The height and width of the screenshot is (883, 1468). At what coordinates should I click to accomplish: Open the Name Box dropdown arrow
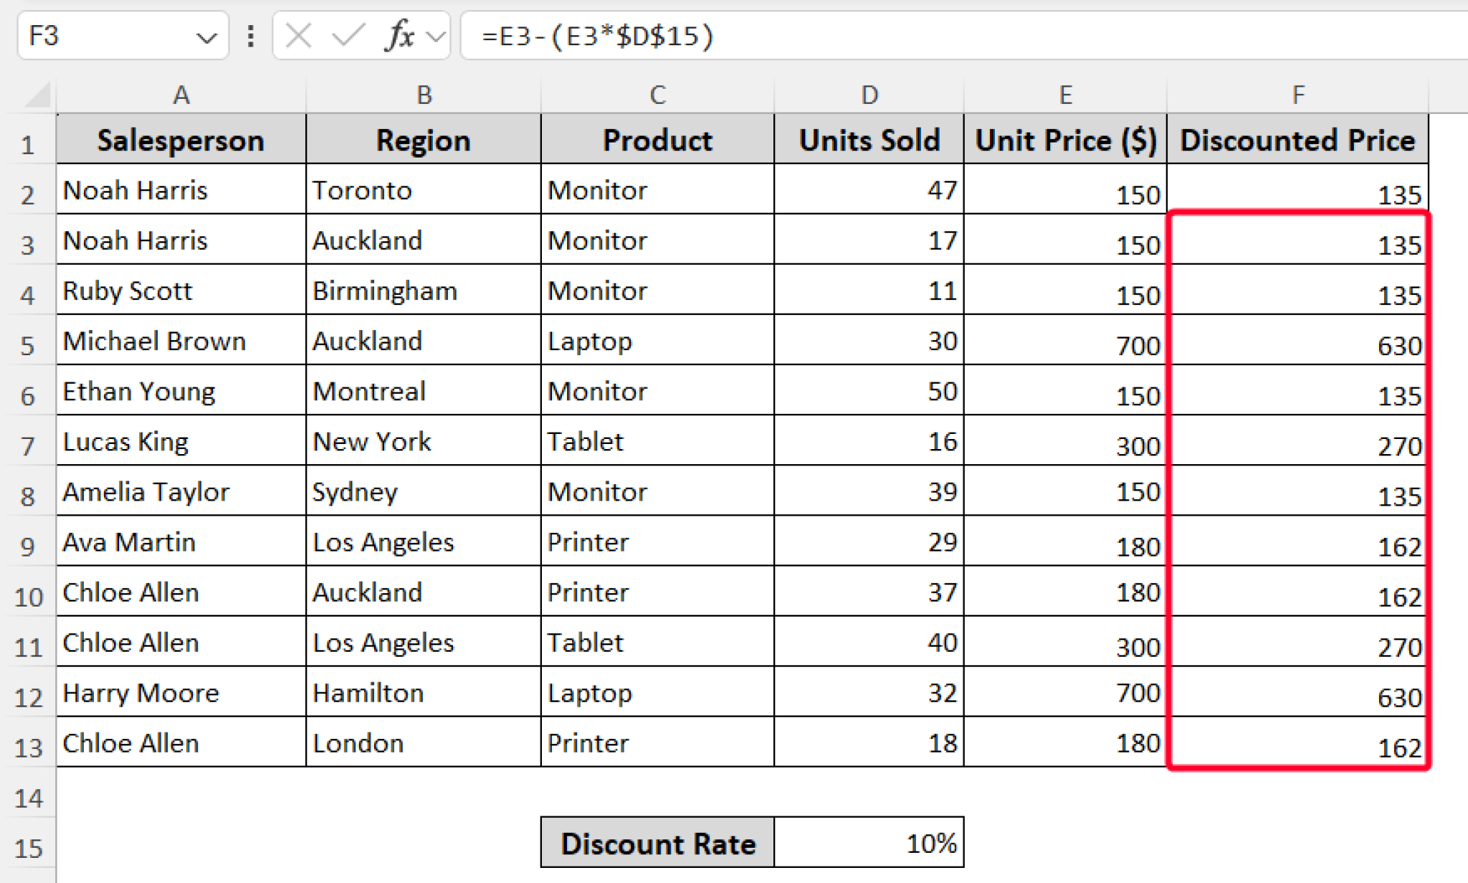(x=206, y=37)
